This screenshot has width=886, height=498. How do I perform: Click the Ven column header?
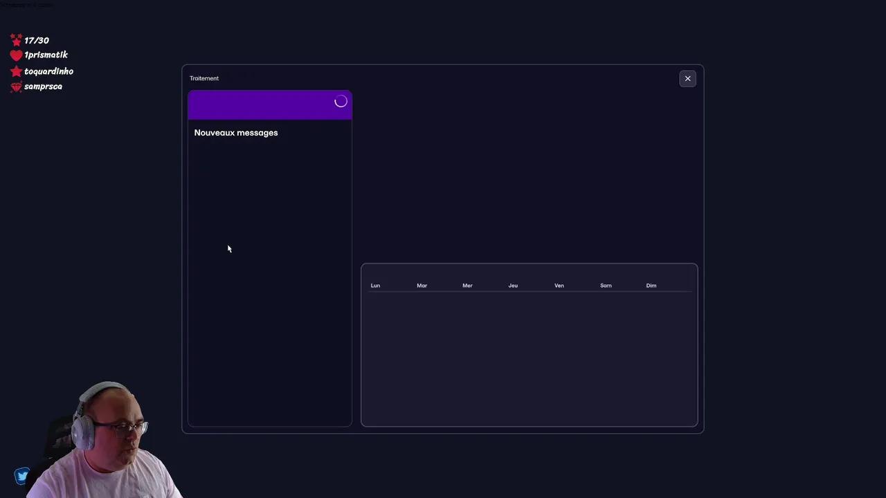(559, 286)
